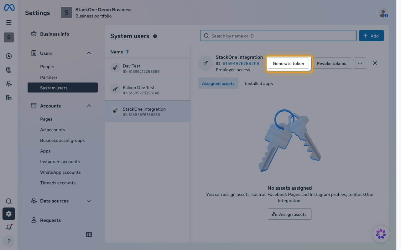Click the ID link 61594876786259 in details
This screenshot has height=250, width=401.
point(241,63)
